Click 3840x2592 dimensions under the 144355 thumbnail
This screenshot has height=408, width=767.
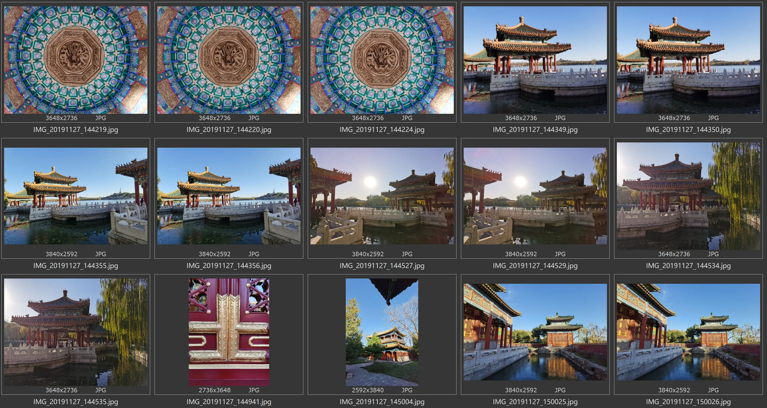pos(61,254)
